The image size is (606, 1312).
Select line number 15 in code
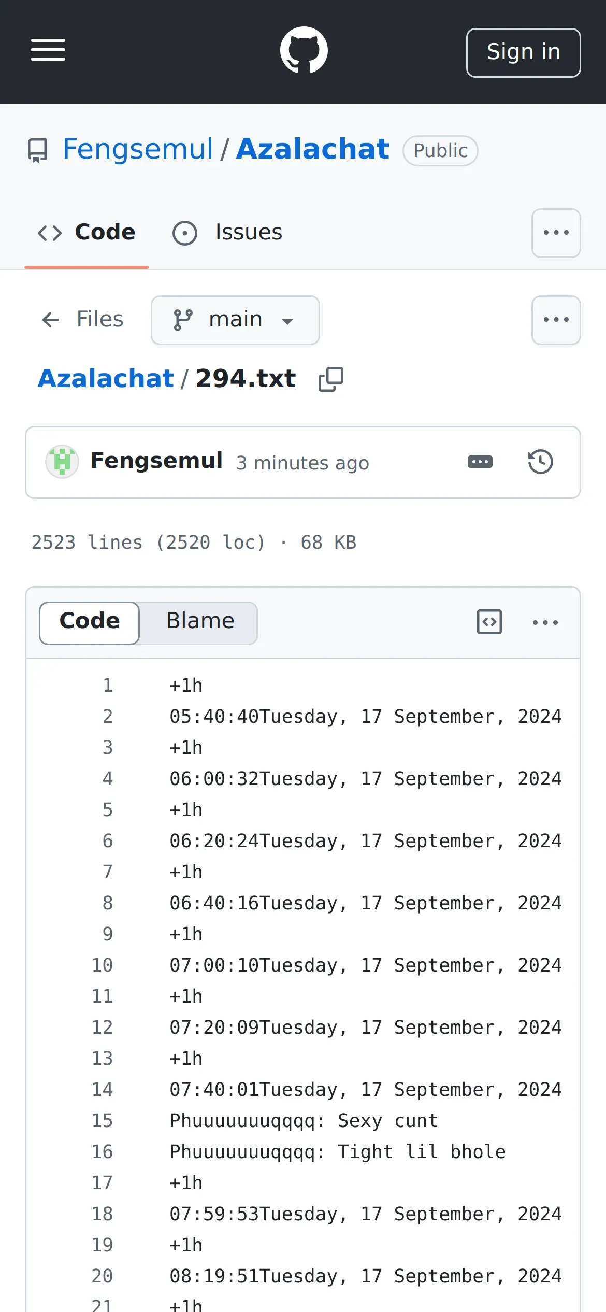pyautogui.click(x=102, y=1121)
